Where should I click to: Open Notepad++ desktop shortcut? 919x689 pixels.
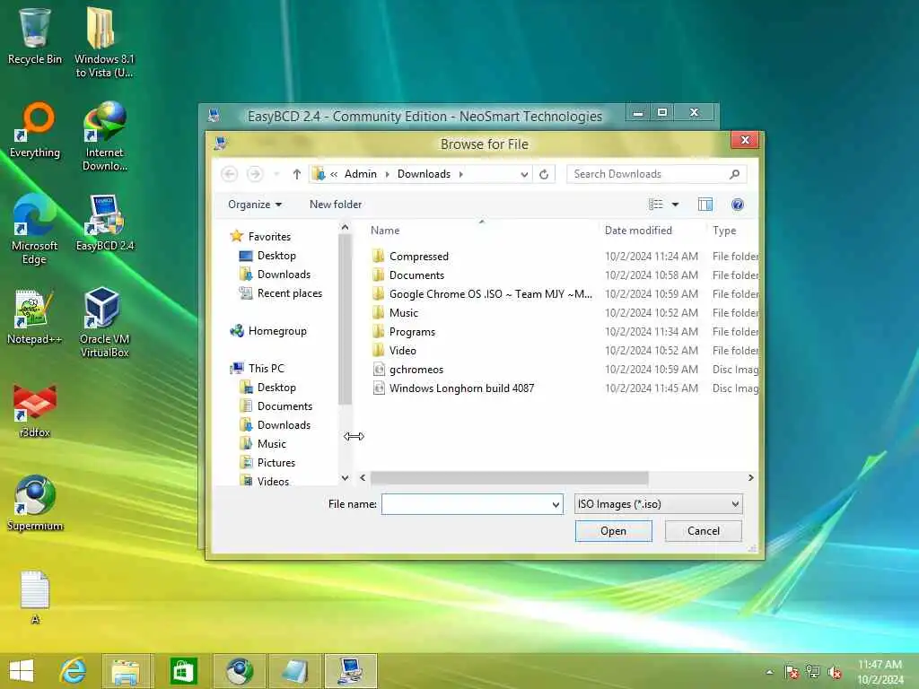tap(35, 317)
